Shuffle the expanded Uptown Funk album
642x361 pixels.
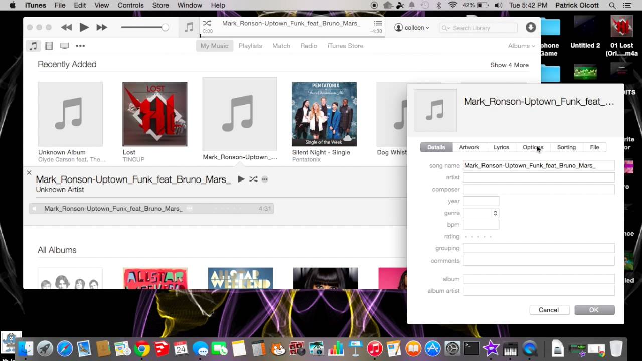coord(253,179)
